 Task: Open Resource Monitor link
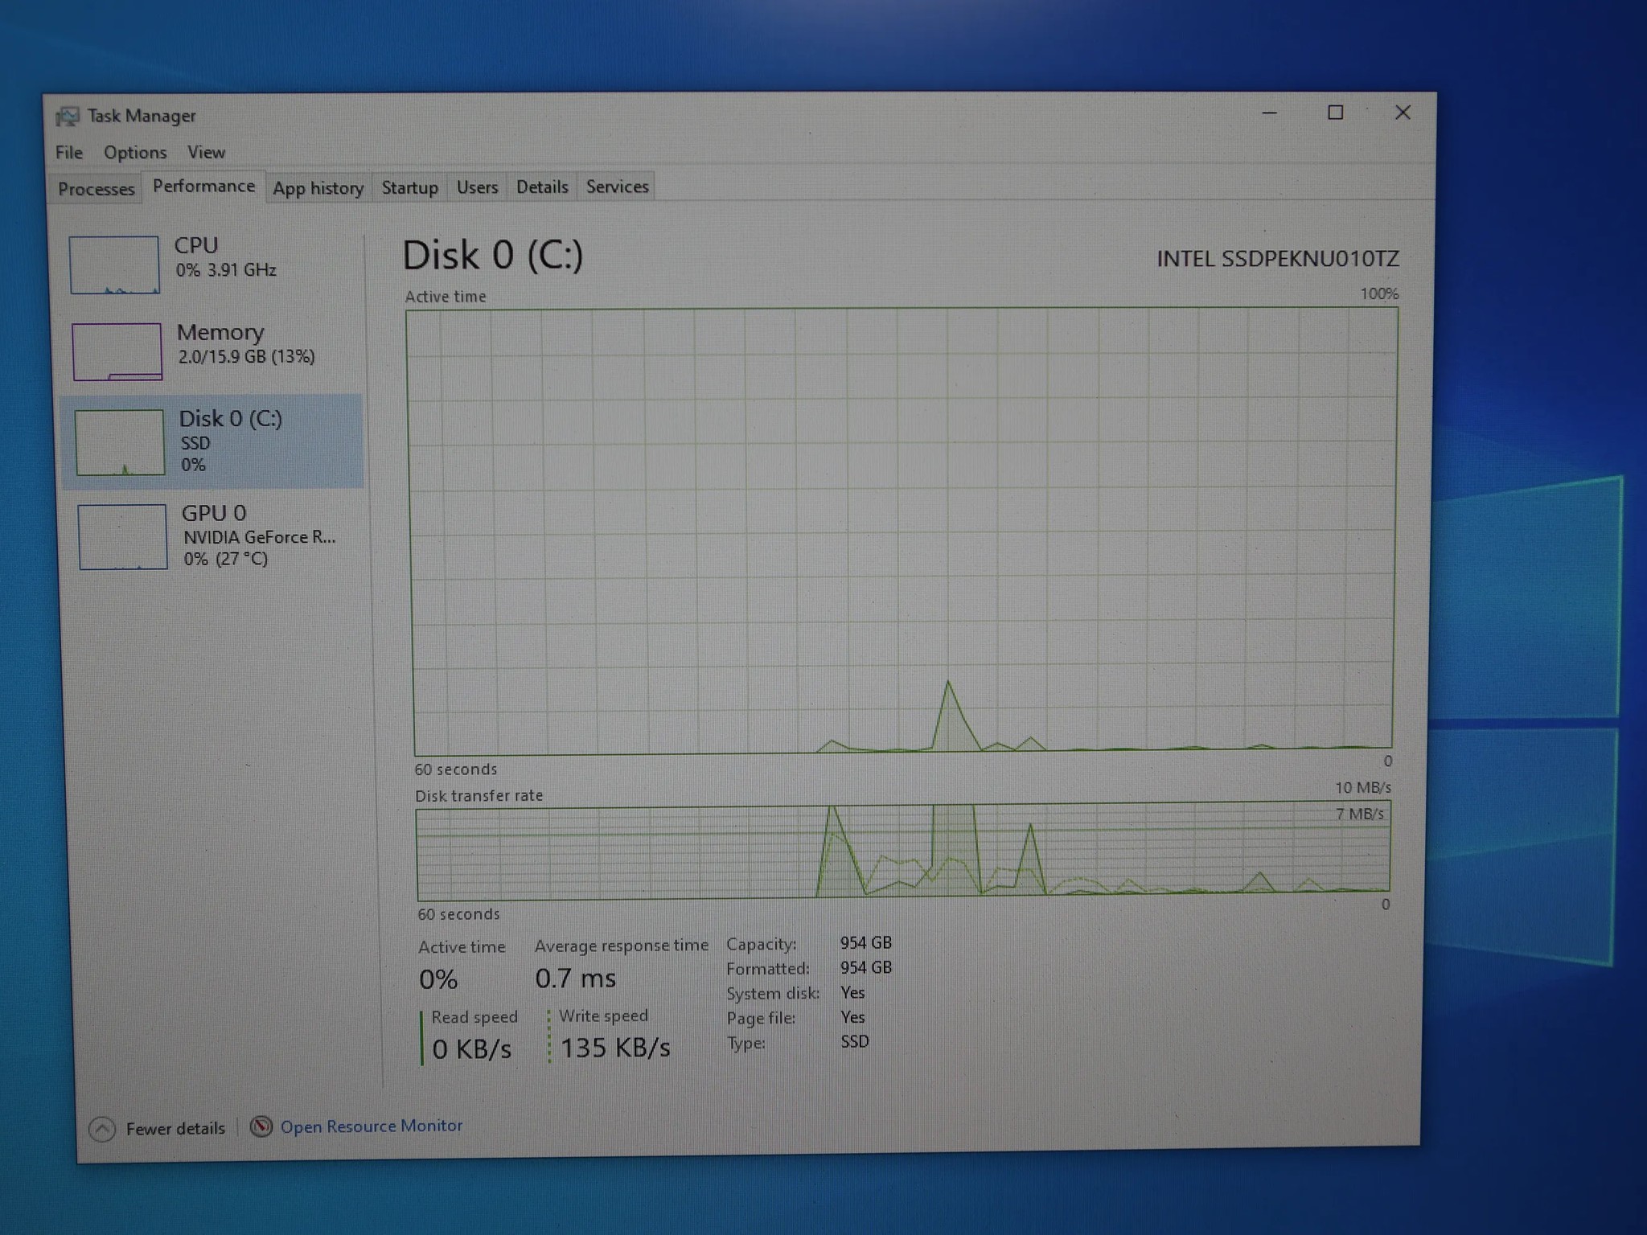tap(371, 1126)
